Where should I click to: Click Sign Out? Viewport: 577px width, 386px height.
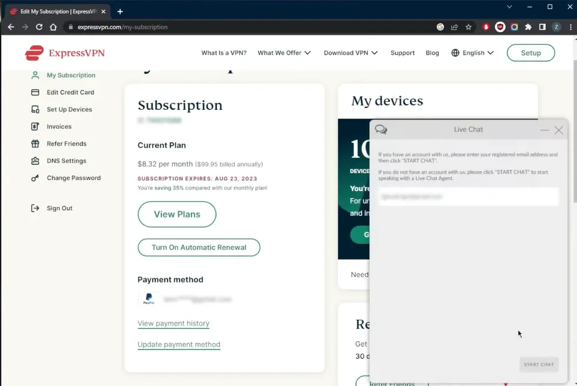click(59, 208)
